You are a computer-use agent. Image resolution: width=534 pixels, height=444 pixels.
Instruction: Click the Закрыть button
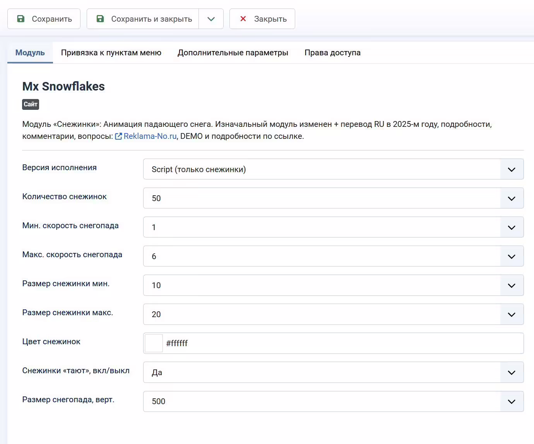pyautogui.click(x=262, y=19)
